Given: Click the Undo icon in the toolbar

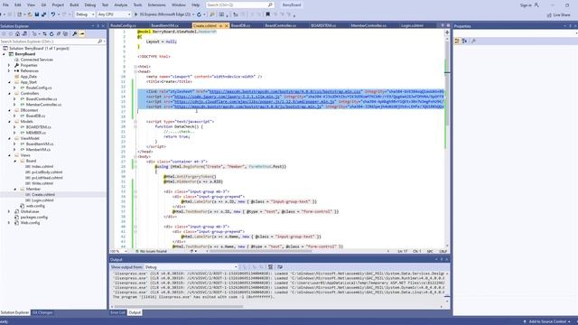Looking at the screenshot, I should click(53, 14).
